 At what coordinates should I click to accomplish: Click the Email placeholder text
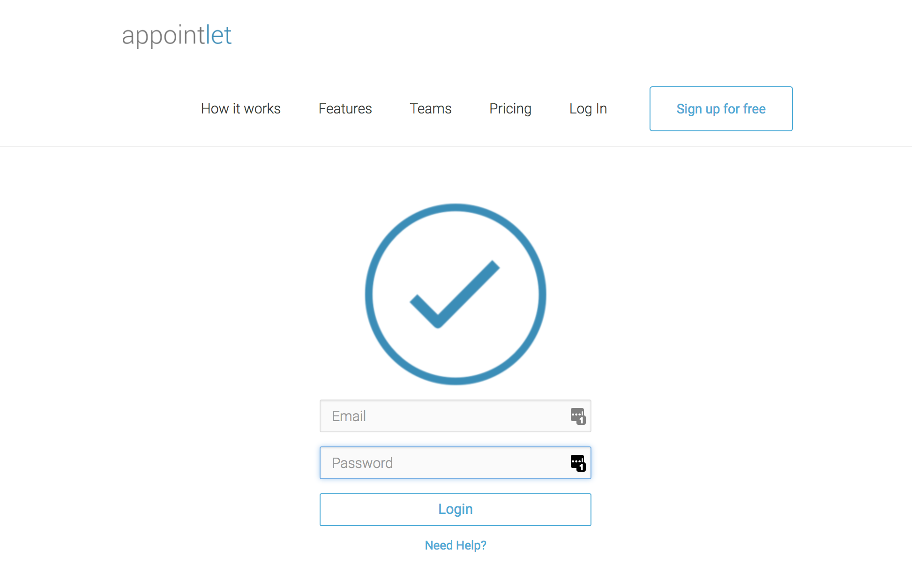pos(349,416)
